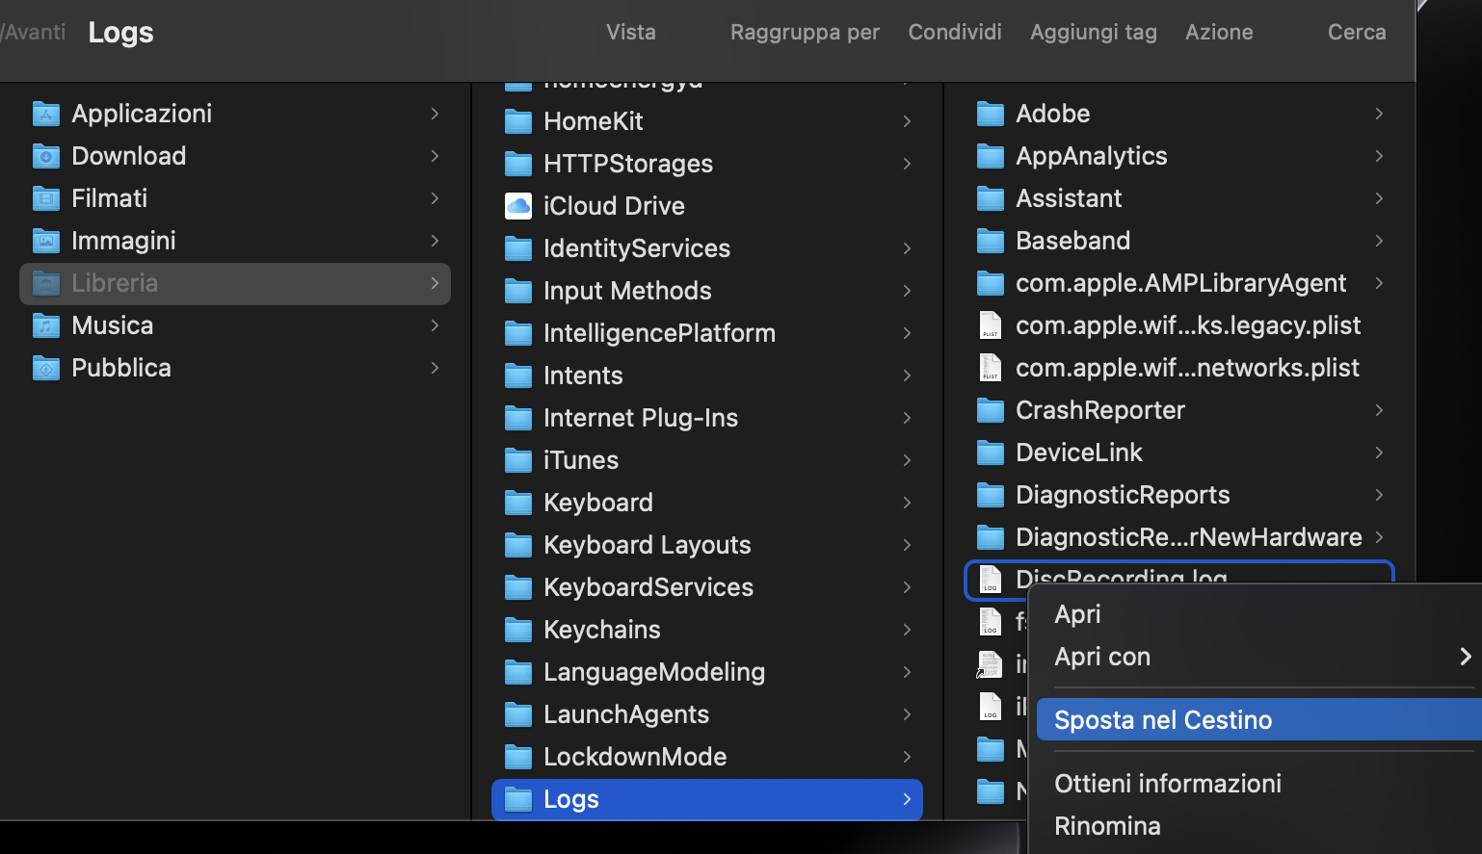Choose Sposta nel Cestino from context menu

(x=1163, y=720)
